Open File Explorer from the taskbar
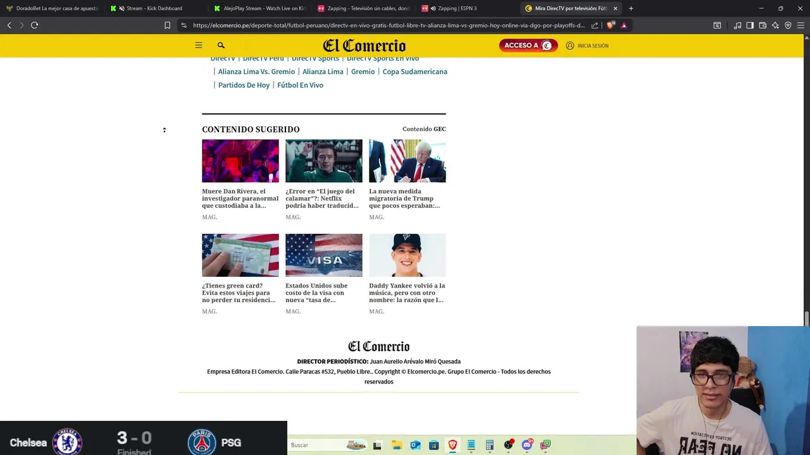Image resolution: width=810 pixels, height=455 pixels. 397,445
